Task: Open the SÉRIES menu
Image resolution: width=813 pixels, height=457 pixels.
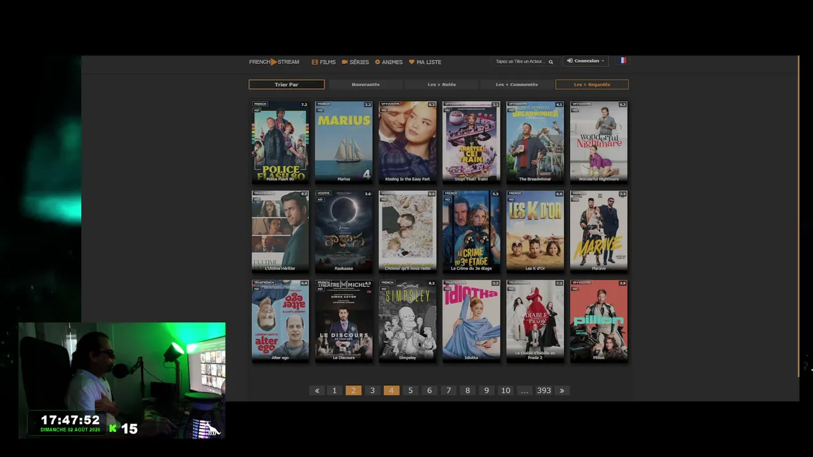Action: click(x=355, y=62)
